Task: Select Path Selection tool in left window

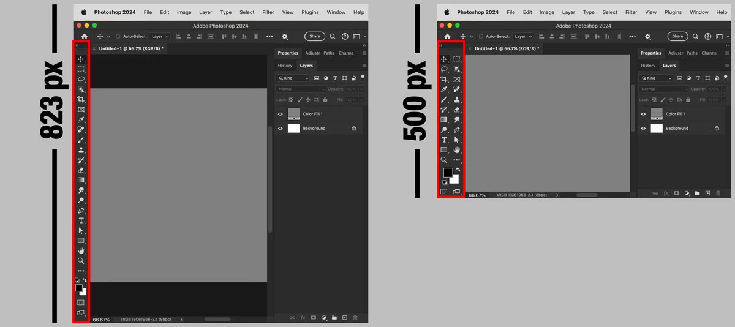Action: click(x=81, y=231)
